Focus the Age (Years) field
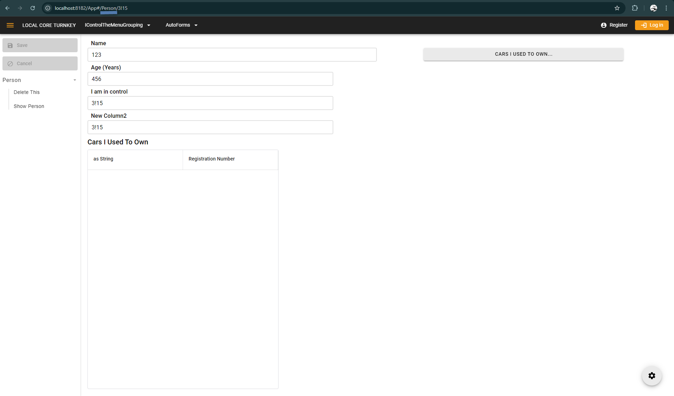Image resolution: width=674 pixels, height=396 pixels. pyautogui.click(x=210, y=79)
